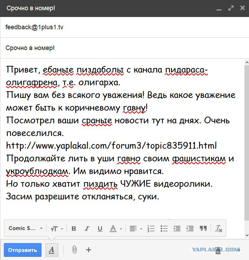The image size is (249, 260).
Task: Open the text alignment options
Action: point(133,229)
